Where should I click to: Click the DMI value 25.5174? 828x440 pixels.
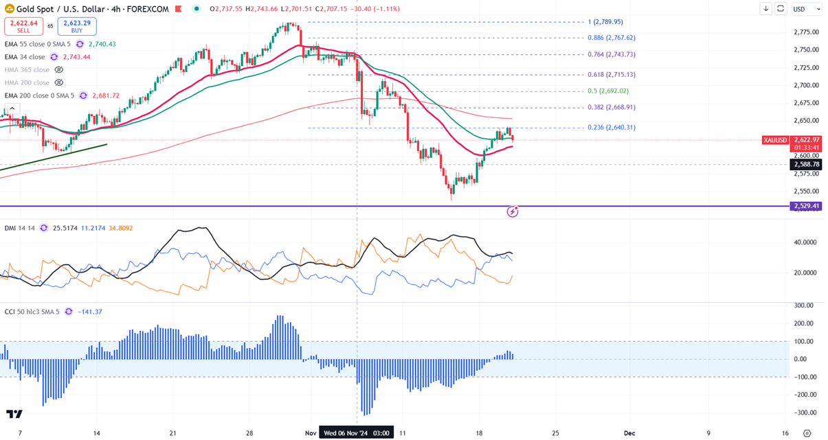66,227
